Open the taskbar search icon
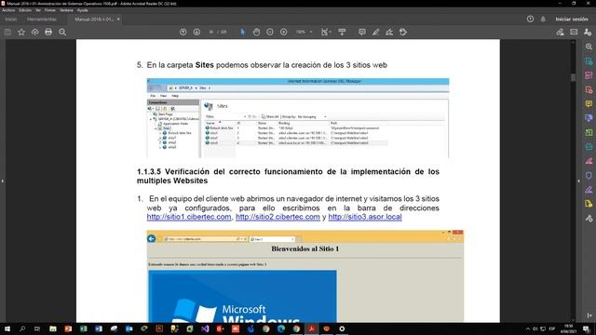The image size is (596, 335). [x=22, y=328]
